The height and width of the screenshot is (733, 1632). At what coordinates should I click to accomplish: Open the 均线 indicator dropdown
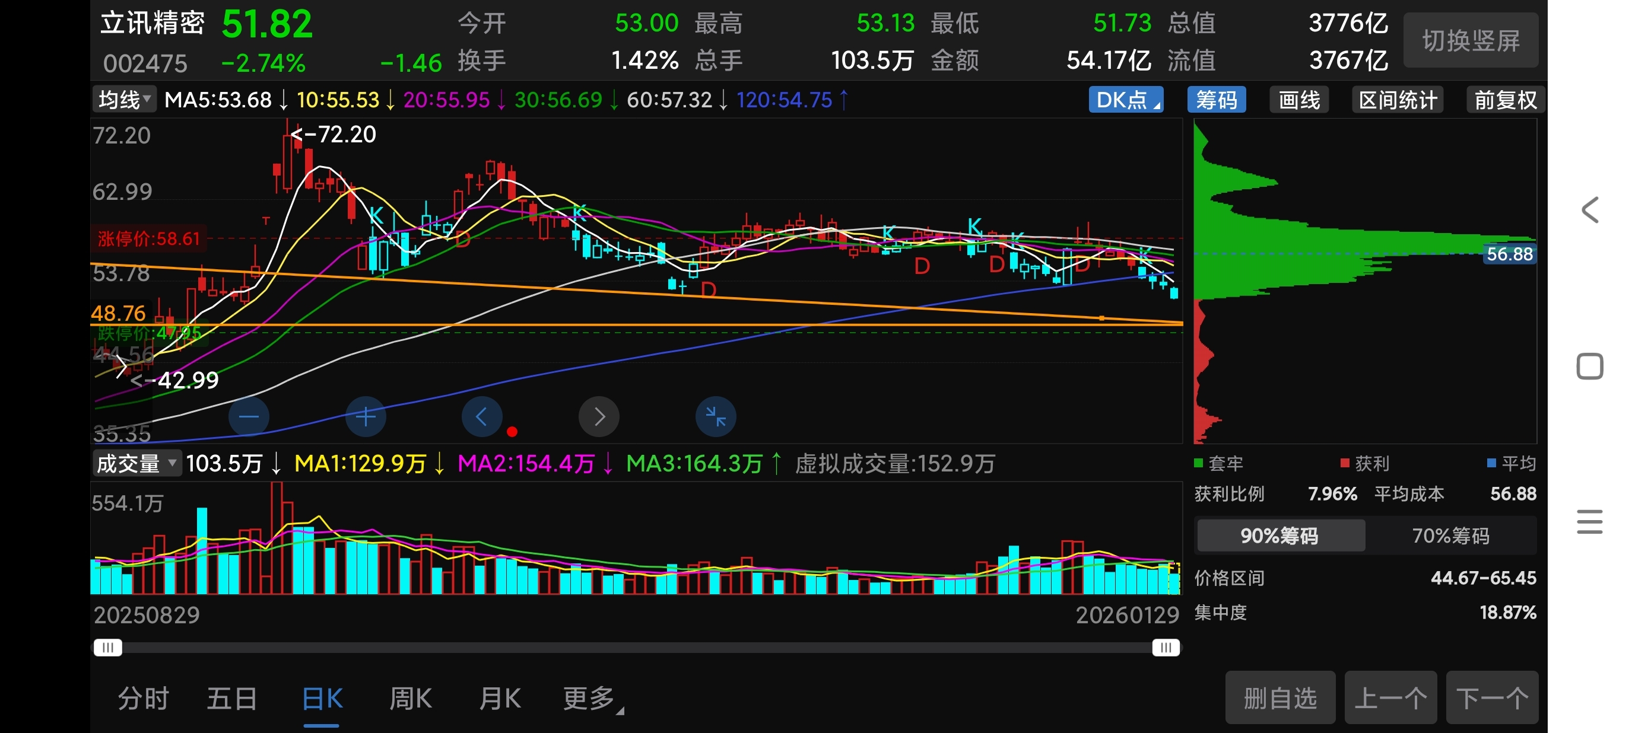coord(124,100)
